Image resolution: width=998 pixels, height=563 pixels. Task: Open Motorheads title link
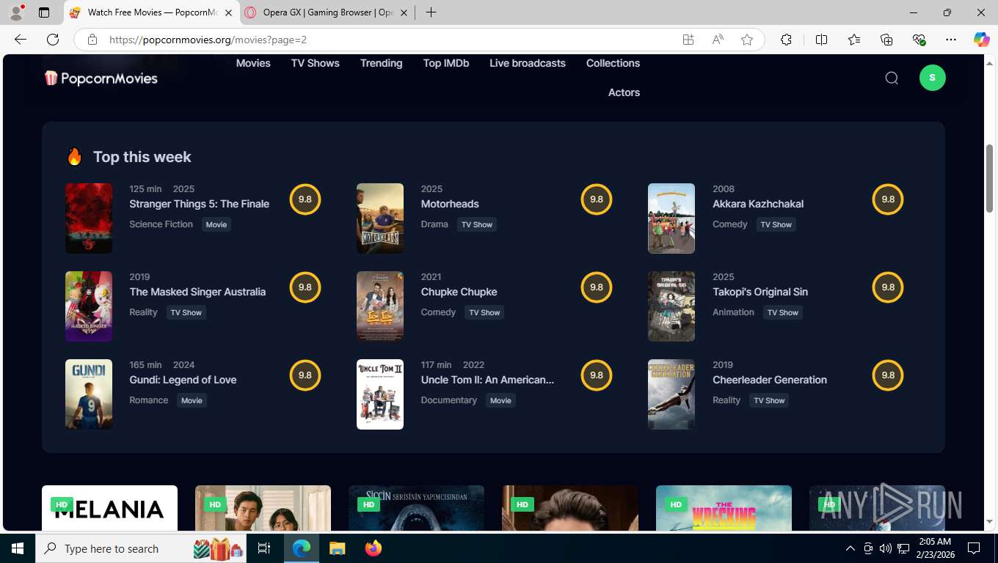tap(450, 204)
